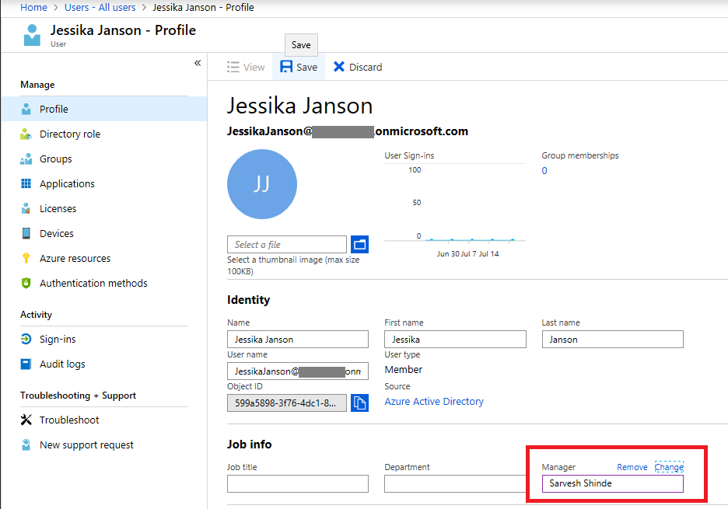Discard the unsaved changes
The height and width of the screenshot is (509, 728).
click(x=357, y=67)
